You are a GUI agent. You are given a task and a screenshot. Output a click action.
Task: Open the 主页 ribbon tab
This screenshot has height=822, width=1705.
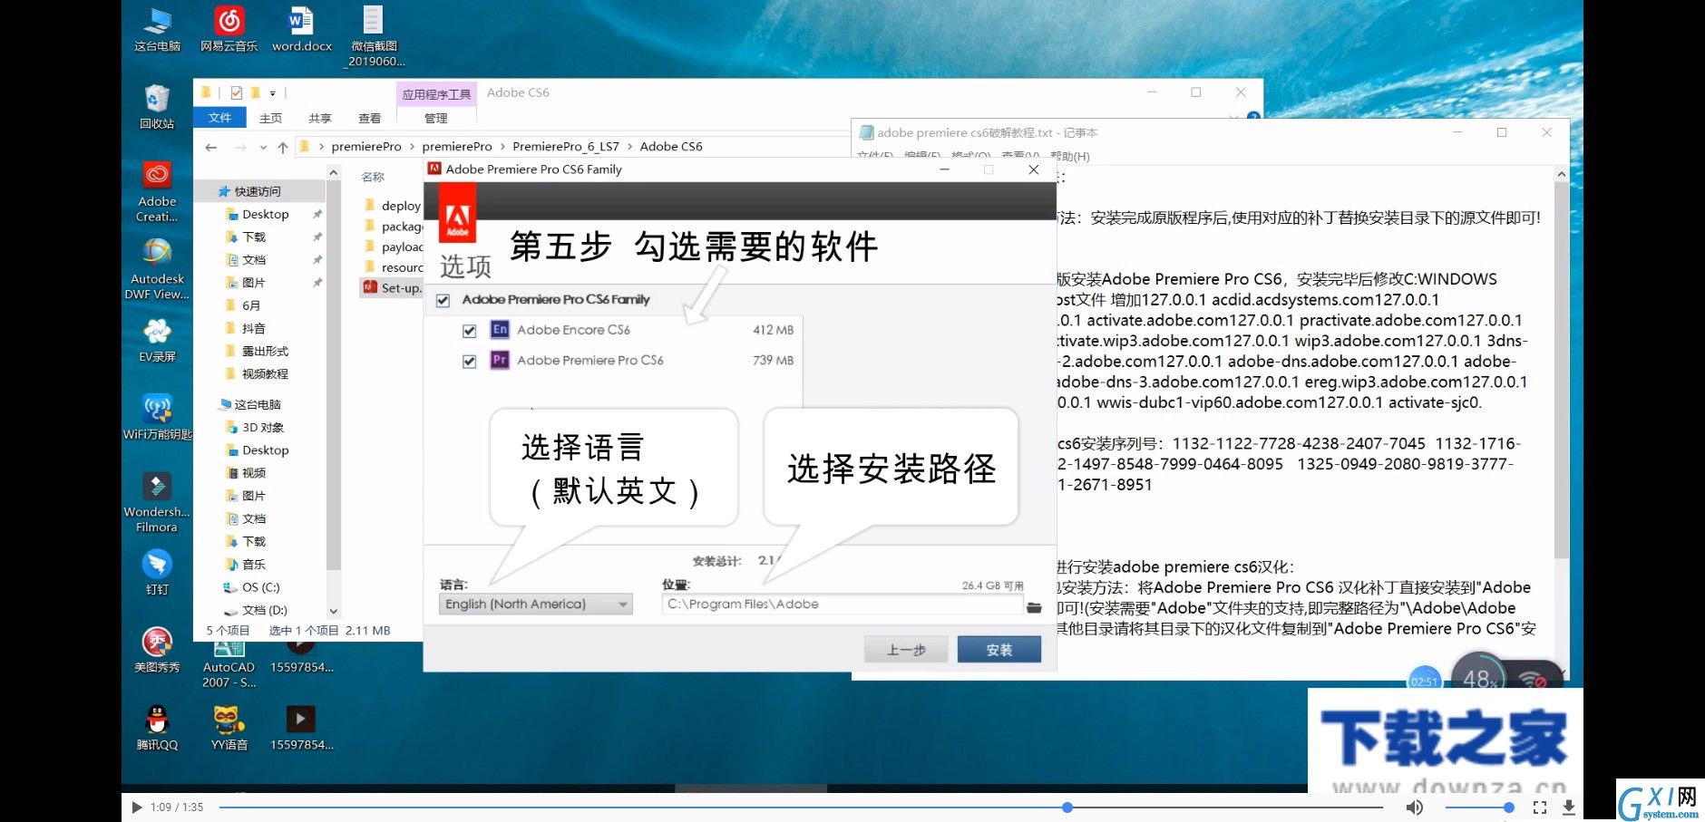(x=270, y=118)
